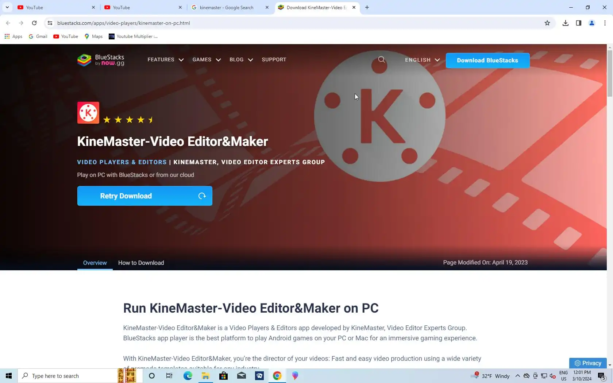Switch to the Overview tab

(95, 263)
